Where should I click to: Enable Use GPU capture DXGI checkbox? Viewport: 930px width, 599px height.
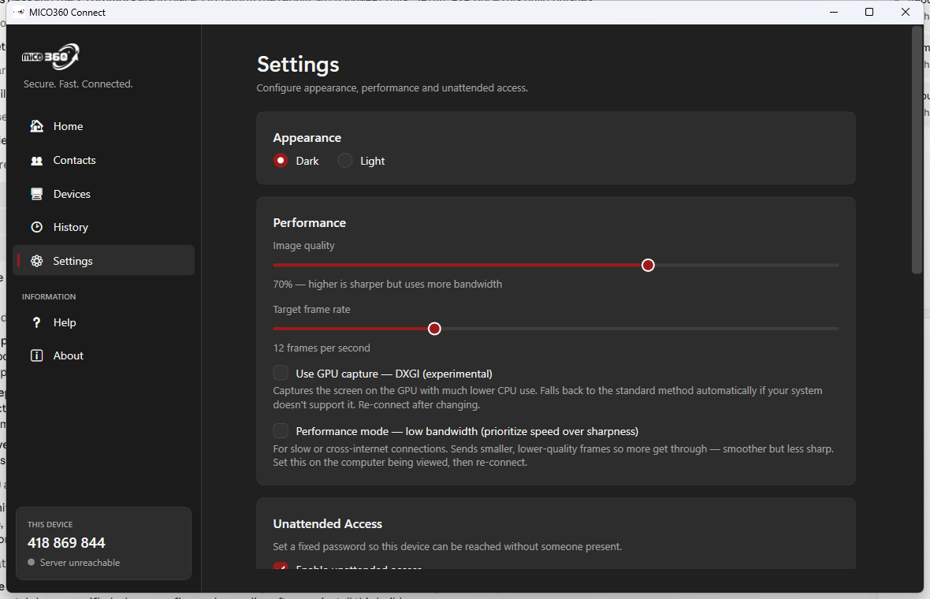point(281,373)
